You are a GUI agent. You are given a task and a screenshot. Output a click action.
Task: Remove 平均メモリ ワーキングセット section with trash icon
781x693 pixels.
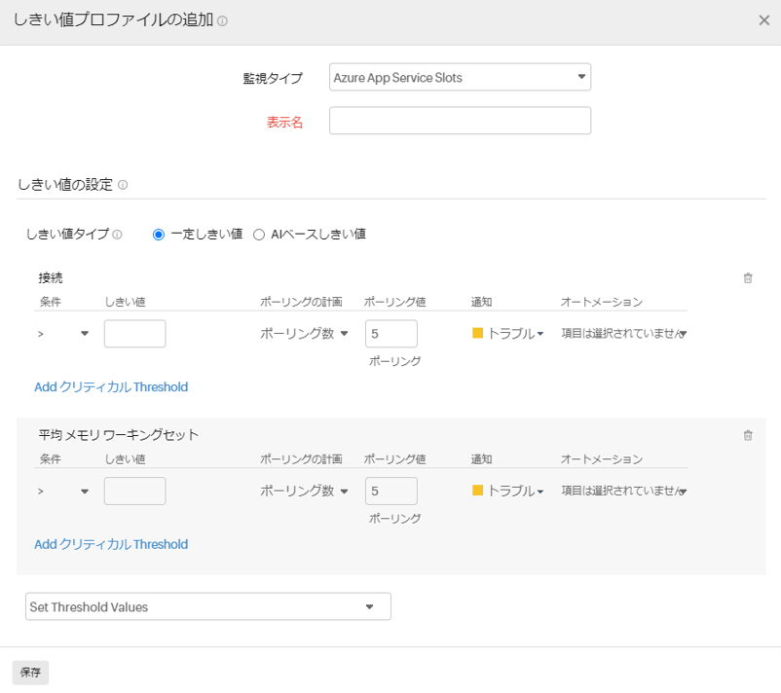tap(748, 436)
